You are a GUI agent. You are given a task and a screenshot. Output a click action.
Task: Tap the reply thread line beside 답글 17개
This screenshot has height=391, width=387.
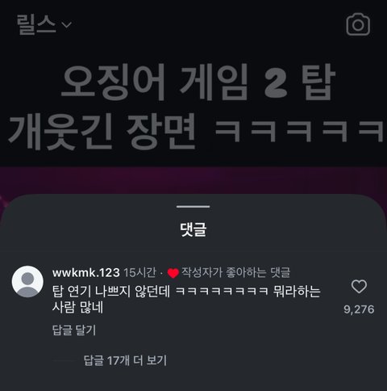click(x=64, y=360)
